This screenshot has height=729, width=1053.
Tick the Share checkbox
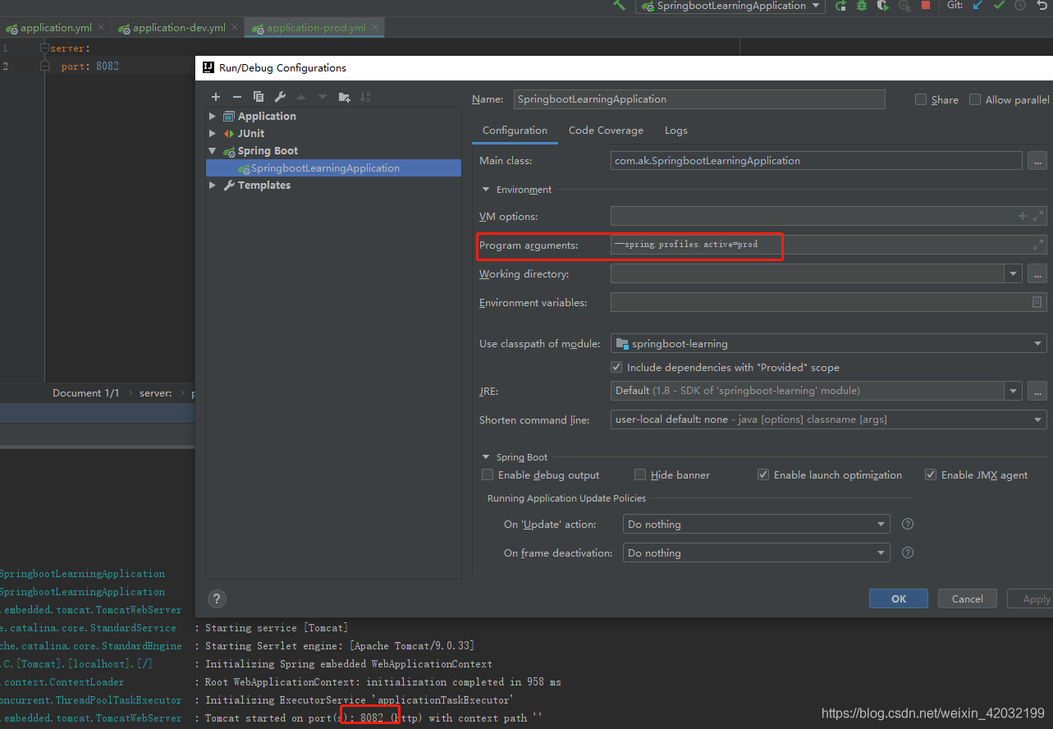(921, 99)
